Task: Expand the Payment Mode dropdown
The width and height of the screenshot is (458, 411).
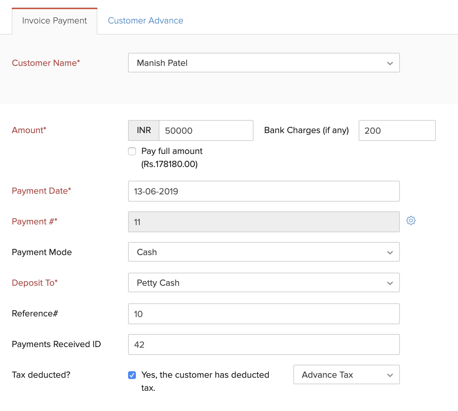Action: click(x=263, y=252)
